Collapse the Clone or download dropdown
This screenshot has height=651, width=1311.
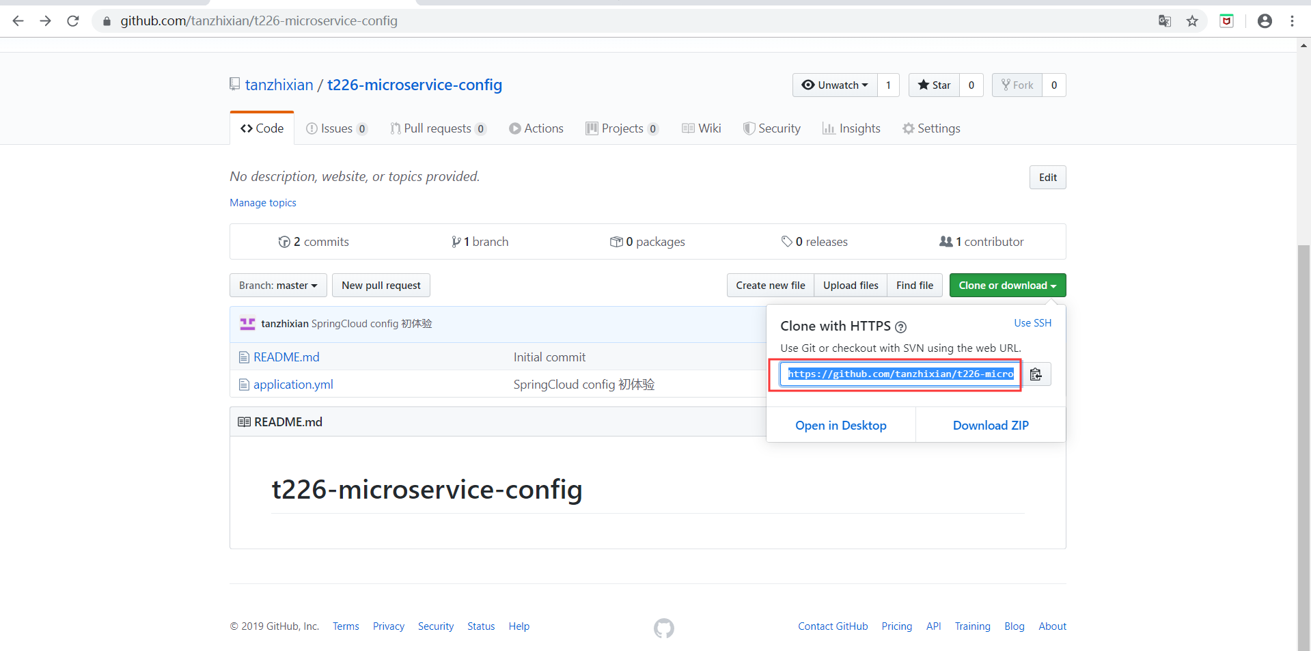click(1008, 286)
